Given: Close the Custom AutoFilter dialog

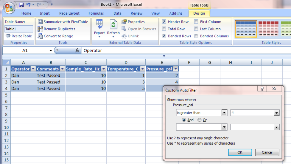Looking at the screenshot, I should (x=274, y=89).
